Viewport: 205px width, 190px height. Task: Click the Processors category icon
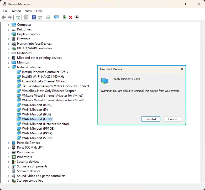click(x=14, y=157)
